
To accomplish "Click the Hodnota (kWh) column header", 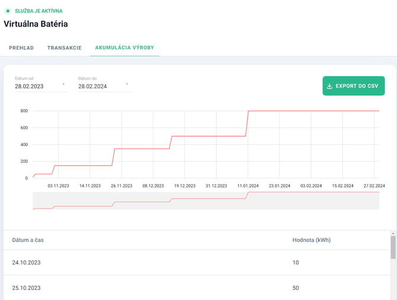I will 312,240.
